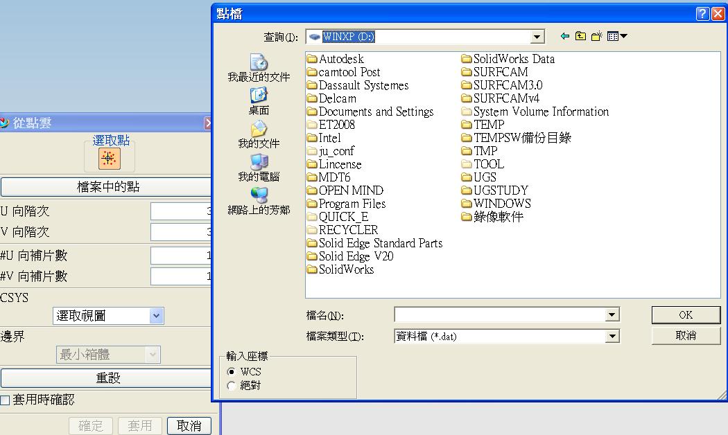The image size is (728, 435).
Task: Select the Program Files folder
Action: pos(347,204)
